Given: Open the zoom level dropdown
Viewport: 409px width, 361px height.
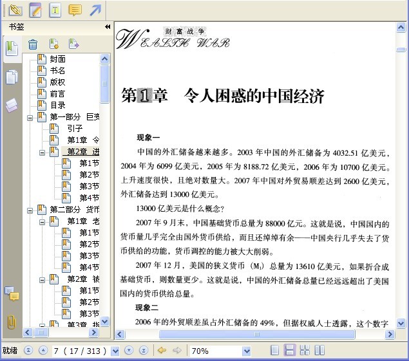Looking at the screenshot, I should pyautogui.click(x=246, y=351).
